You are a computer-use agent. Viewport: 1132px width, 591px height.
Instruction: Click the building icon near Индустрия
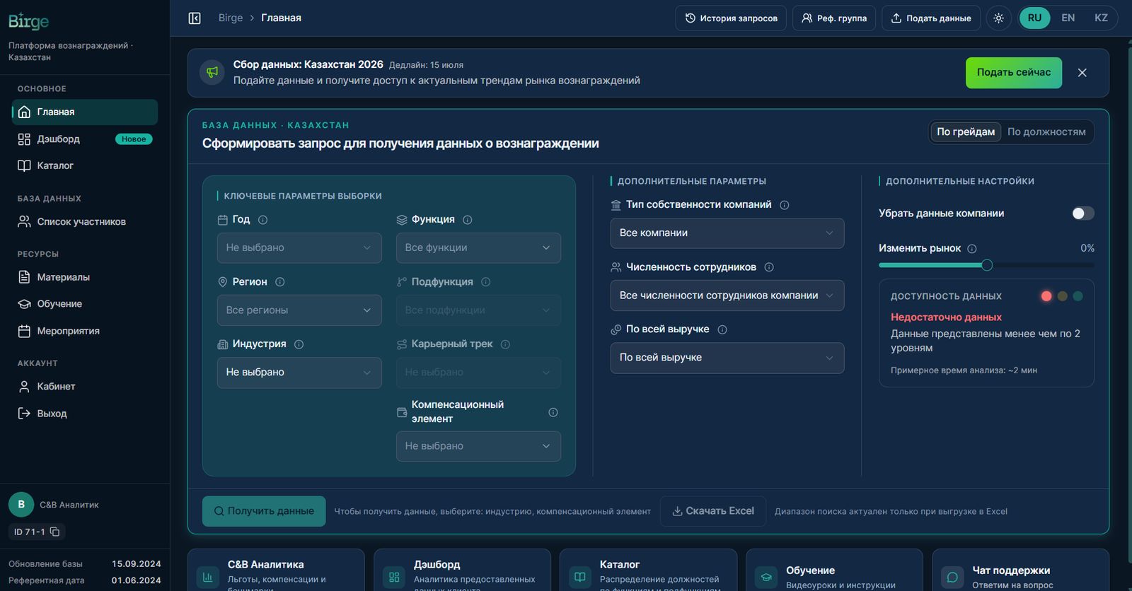[x=222, y=344]
